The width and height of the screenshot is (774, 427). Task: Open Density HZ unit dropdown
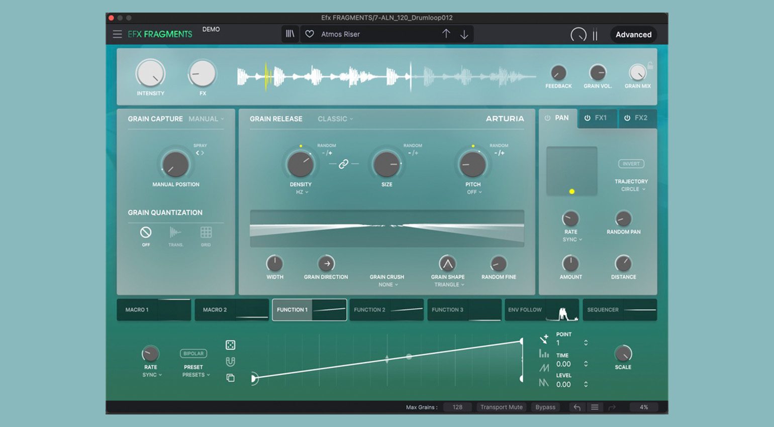click(x=302, y=192)
